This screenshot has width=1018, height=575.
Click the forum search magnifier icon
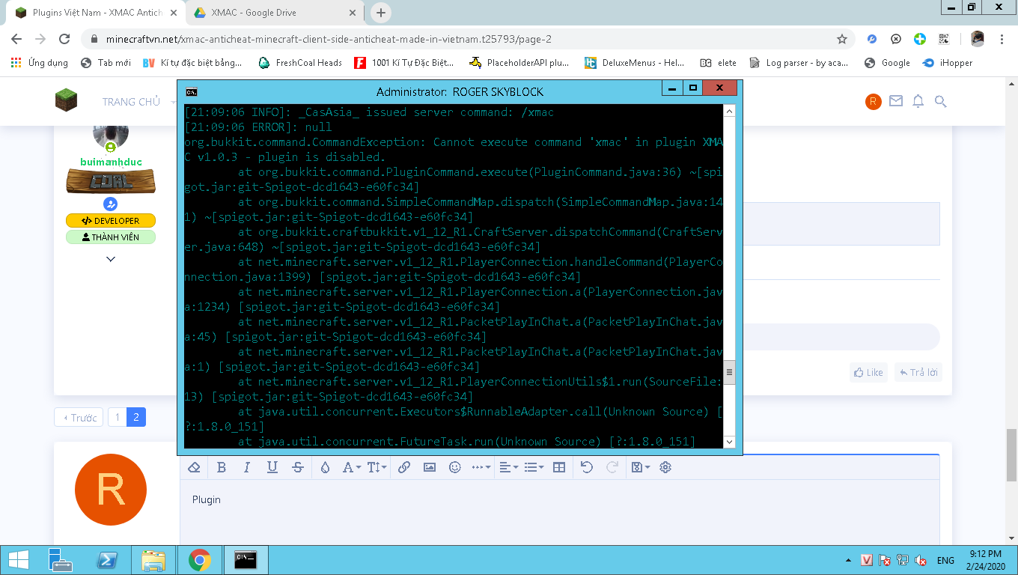(x=941, y=102)
